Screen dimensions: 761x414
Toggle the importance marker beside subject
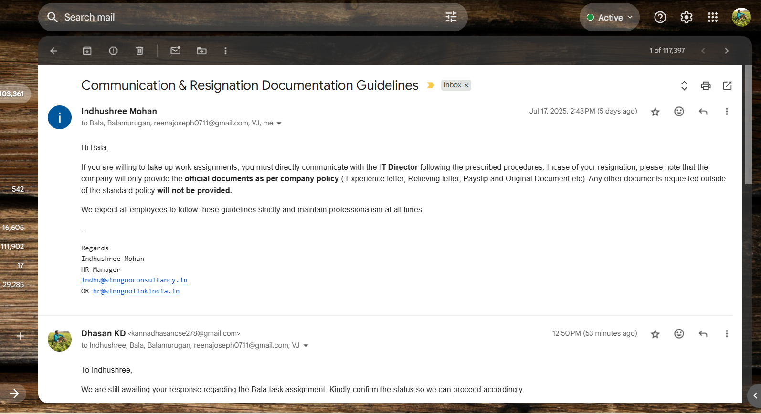click(x=431, y=85)
